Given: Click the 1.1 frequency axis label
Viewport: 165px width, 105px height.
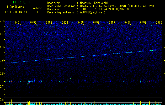Looking at the screenshot, I should click(2, 34).
